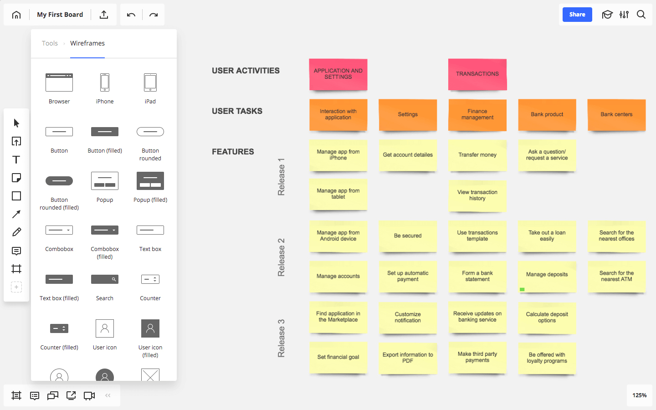Select the pink APPLICATION AND SETTINGS note
This screenshot has height=410, width=656.
point(338,74)
